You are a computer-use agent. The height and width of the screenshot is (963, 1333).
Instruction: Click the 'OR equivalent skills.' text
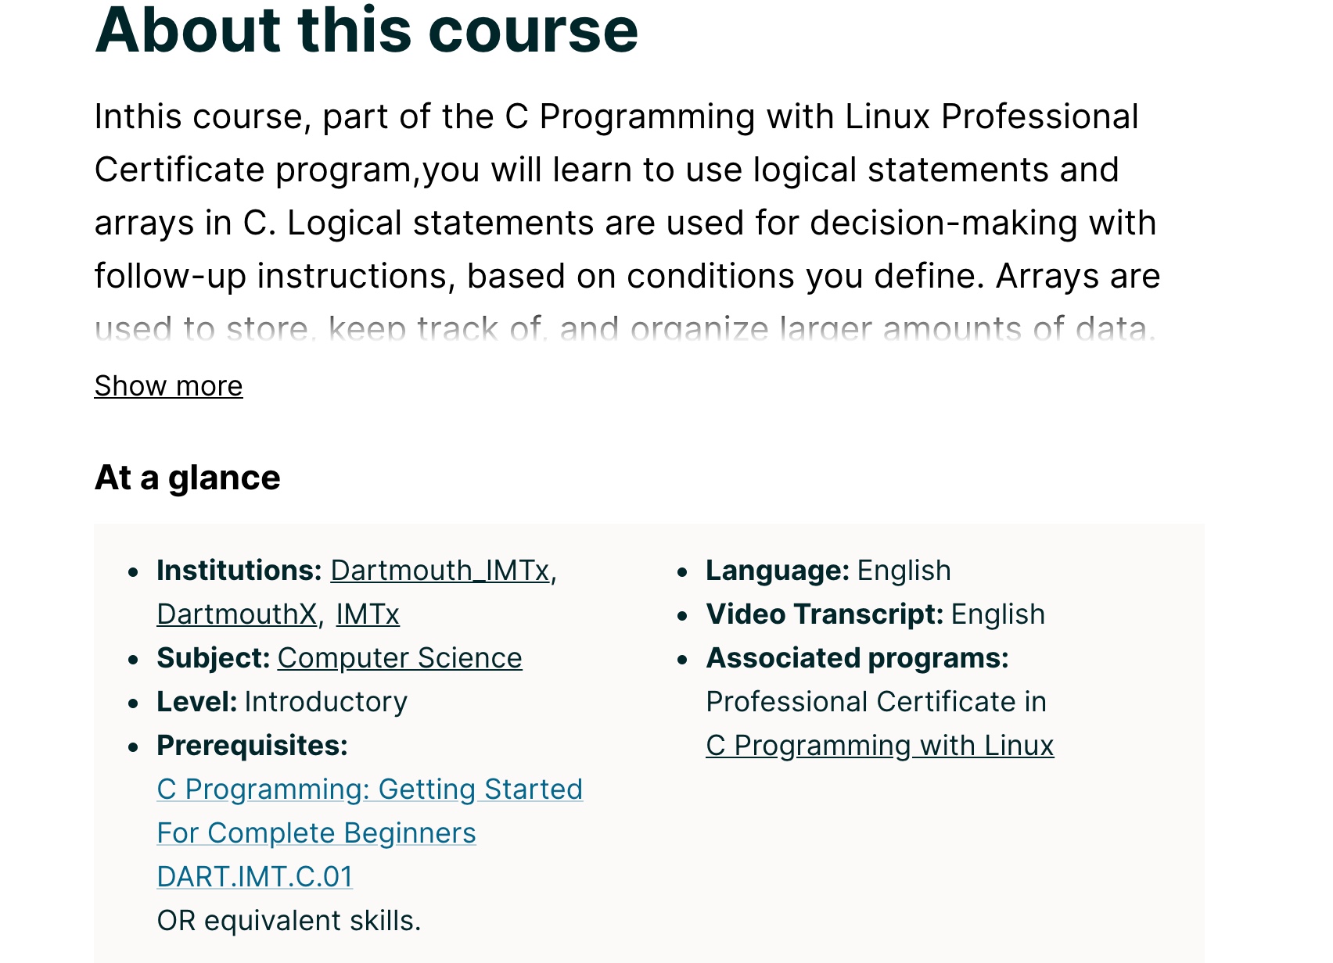289,921
